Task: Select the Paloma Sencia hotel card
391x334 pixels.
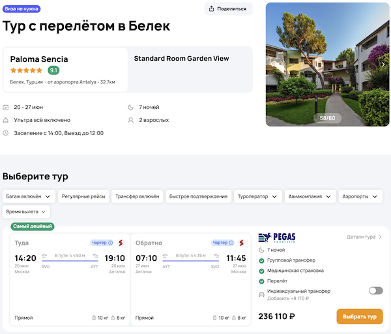Action: coord(65,69)
